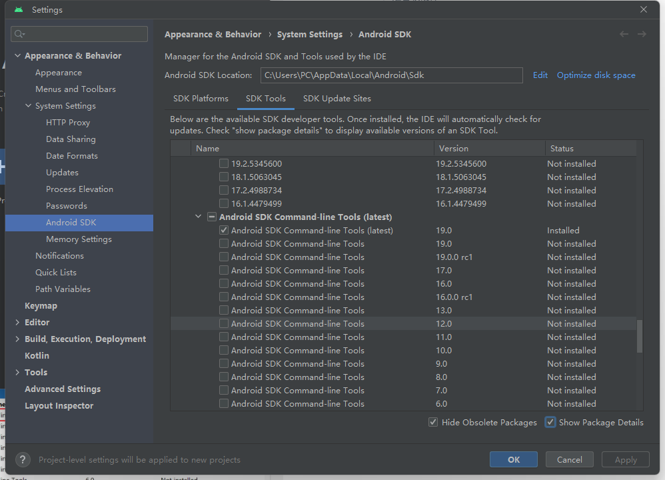Check Command-line Tools version 9.0

click(x=224, y=363)
